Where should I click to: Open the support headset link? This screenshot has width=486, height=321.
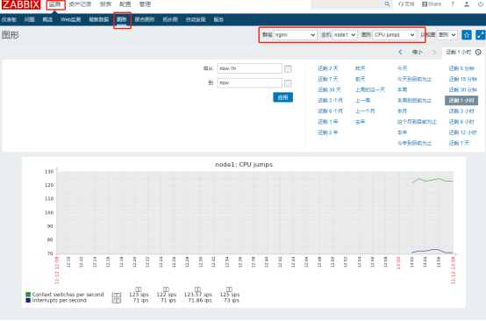(x=406, y=4)
